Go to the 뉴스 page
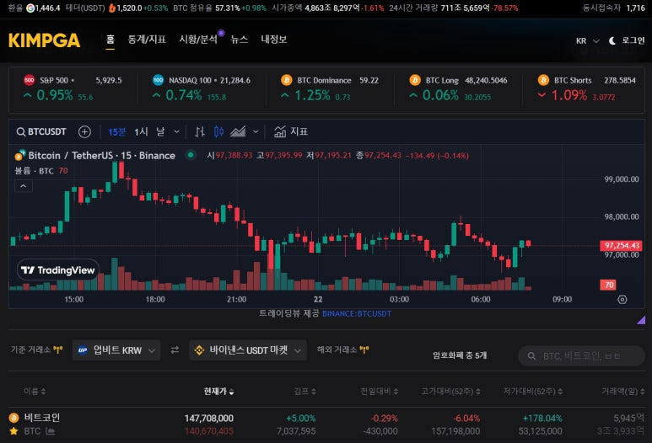Image resolution: width=652 pixels, height=443 pixels. (239, 40)
